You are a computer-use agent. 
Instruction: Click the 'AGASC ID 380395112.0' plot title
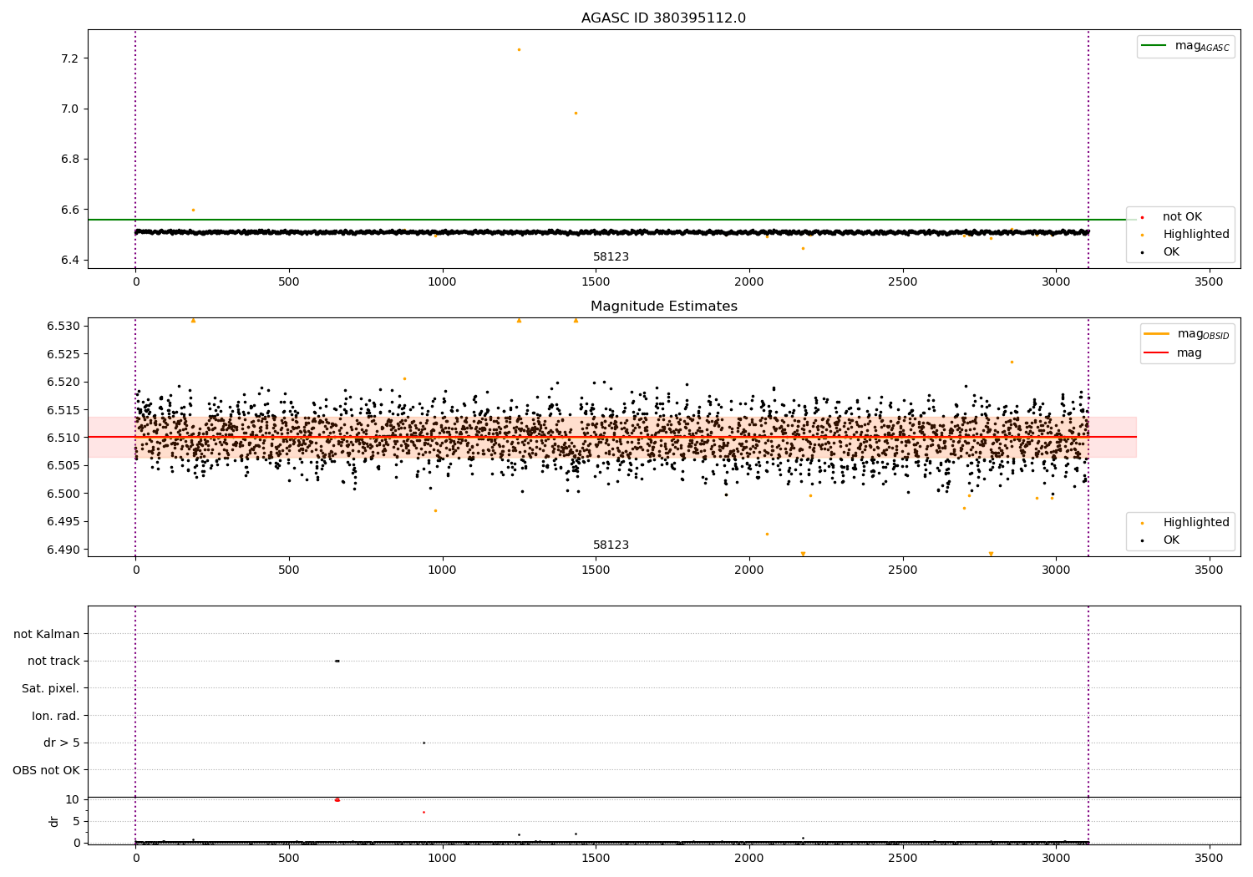663,18
